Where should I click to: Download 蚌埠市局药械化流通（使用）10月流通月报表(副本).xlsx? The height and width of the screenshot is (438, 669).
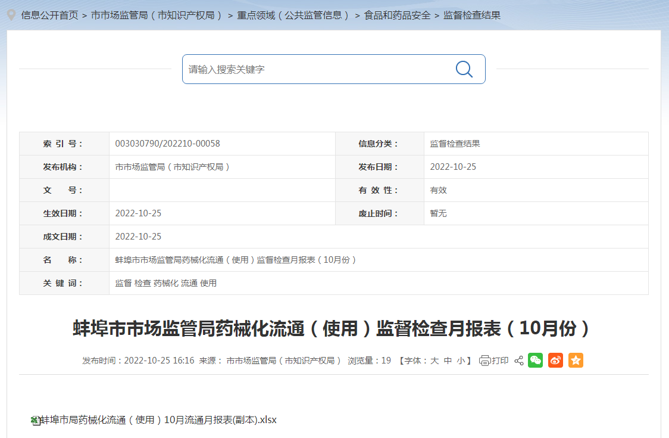point(158,420)
